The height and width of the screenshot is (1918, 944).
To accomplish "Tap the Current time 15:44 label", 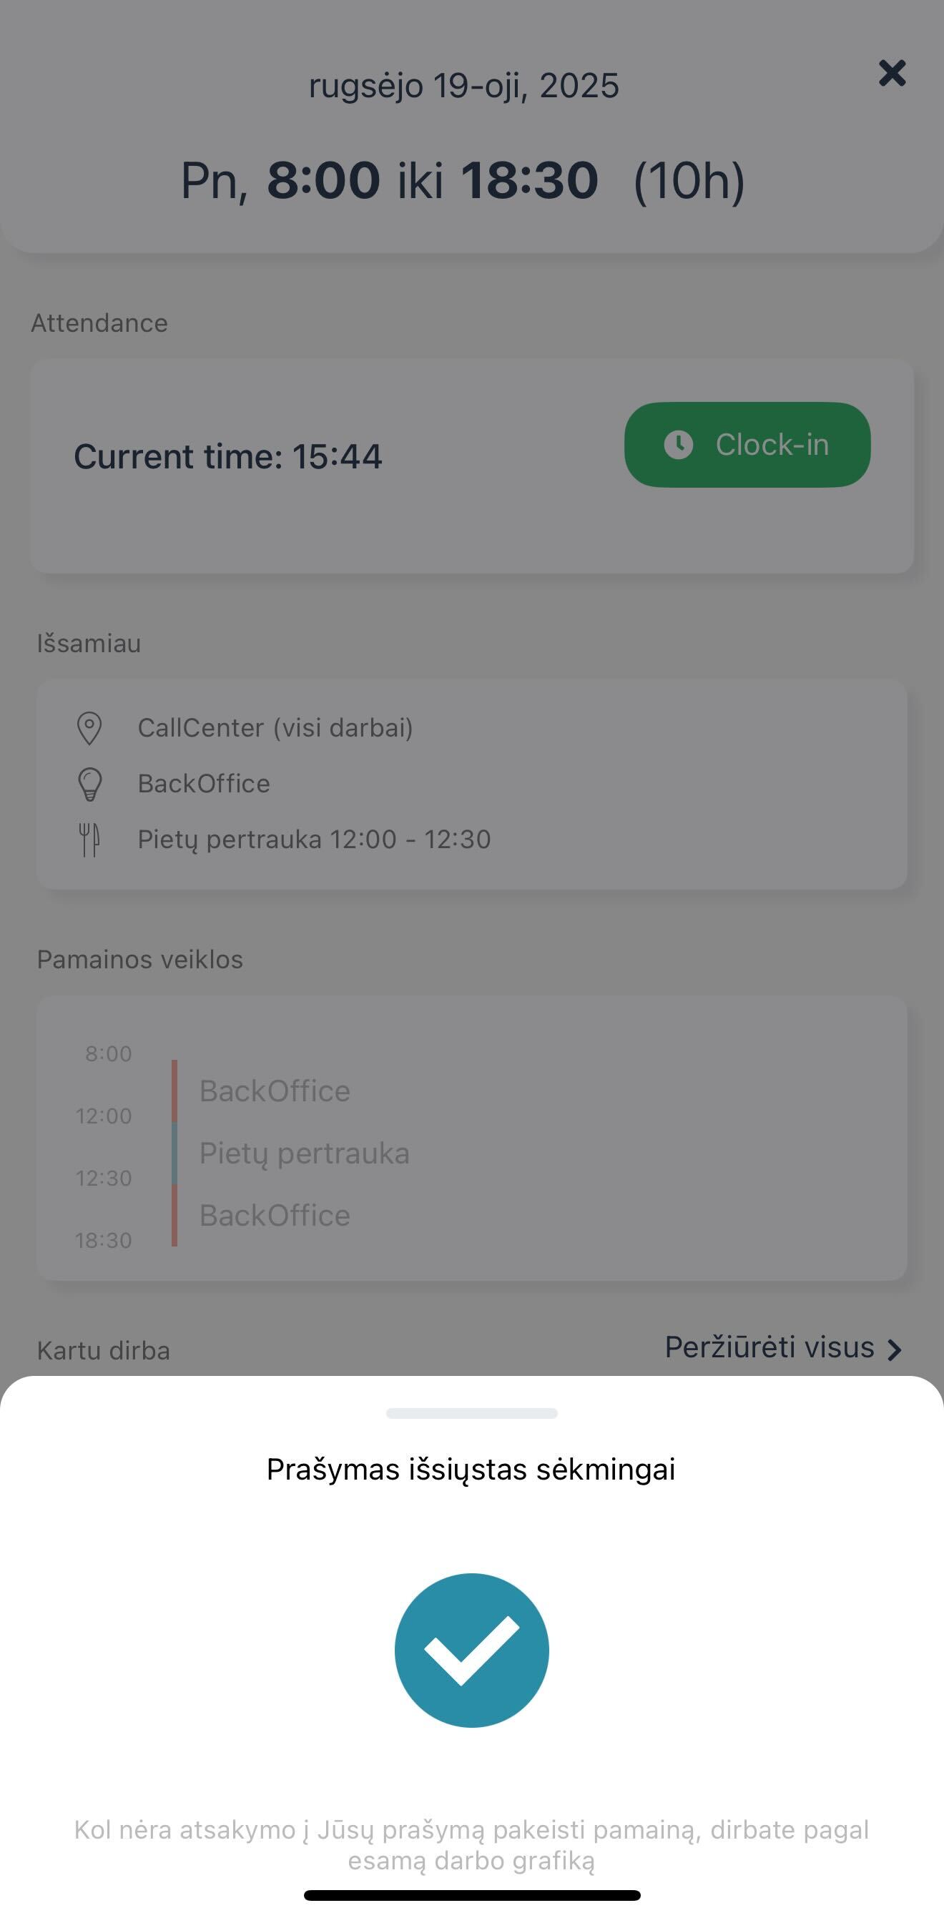I will pos(228,456).
